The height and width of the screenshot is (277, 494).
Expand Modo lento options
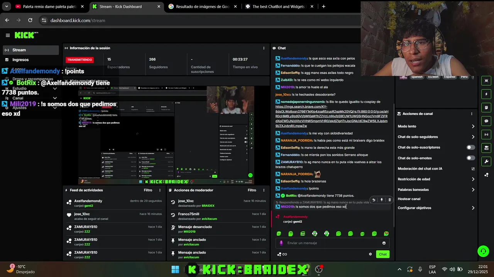pyautogui.click(x=473, y=127)
